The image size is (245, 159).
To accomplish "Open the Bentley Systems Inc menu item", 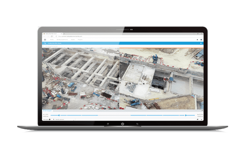I will (x=63, y=39).
